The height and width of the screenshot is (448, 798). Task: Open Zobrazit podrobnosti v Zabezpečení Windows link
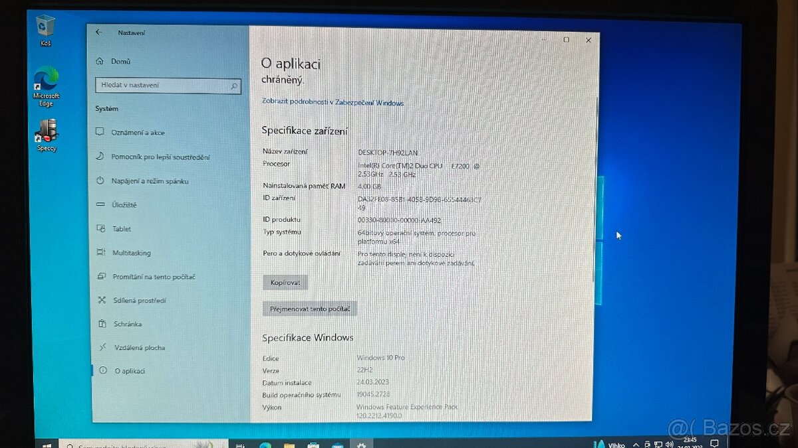tap(332, 103)
